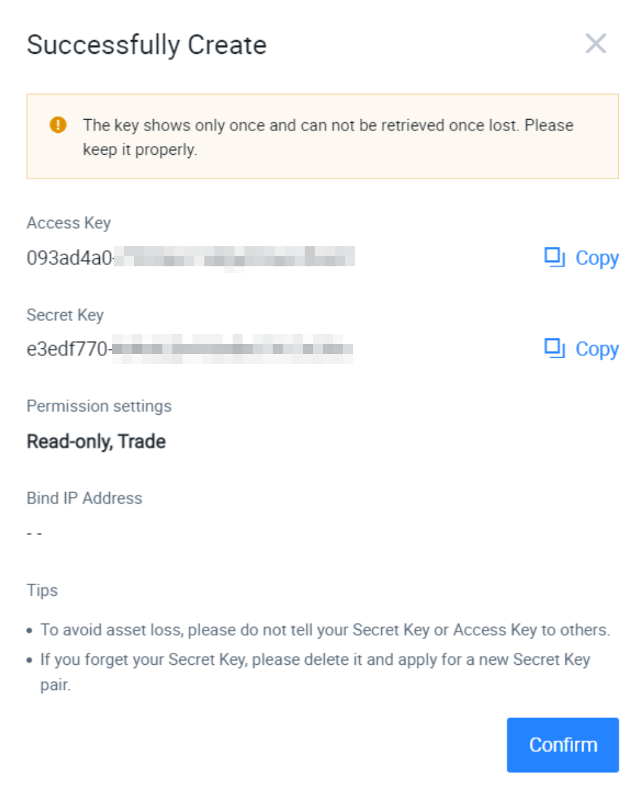The width and height of the screenshot is (637, 787).
Task: Click the Permission settings label
Action: (99, 406)
